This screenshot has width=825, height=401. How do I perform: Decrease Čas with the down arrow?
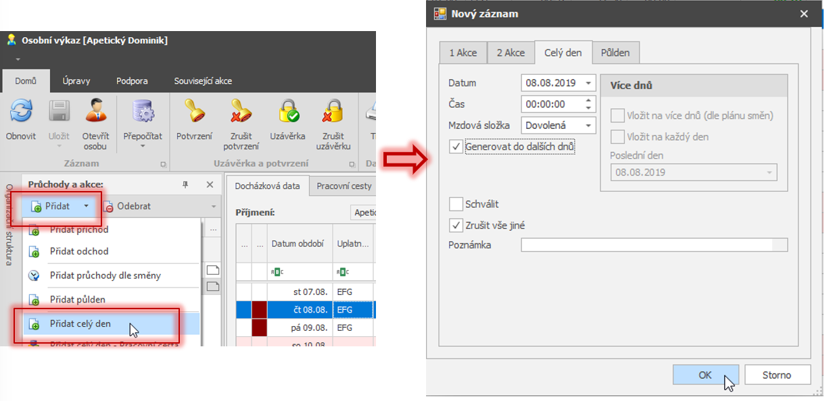tap(588, 108)
